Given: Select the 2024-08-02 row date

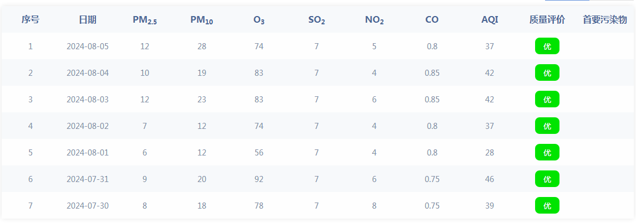Looking at the screenshot, I should (88, 126).
